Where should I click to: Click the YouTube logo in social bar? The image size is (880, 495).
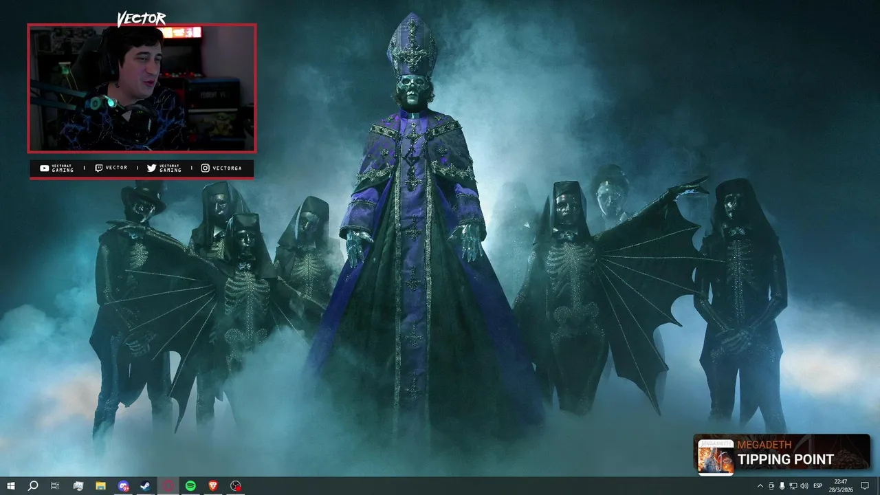pyautogui.click(x=44, y=168)
